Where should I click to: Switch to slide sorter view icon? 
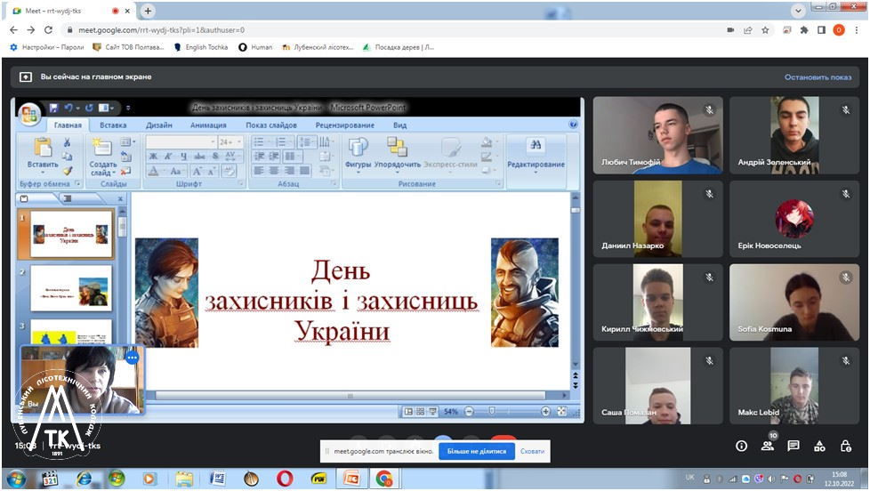421,411
